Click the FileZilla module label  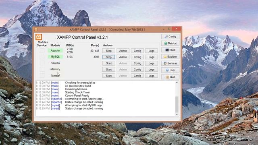coord(55,63)
